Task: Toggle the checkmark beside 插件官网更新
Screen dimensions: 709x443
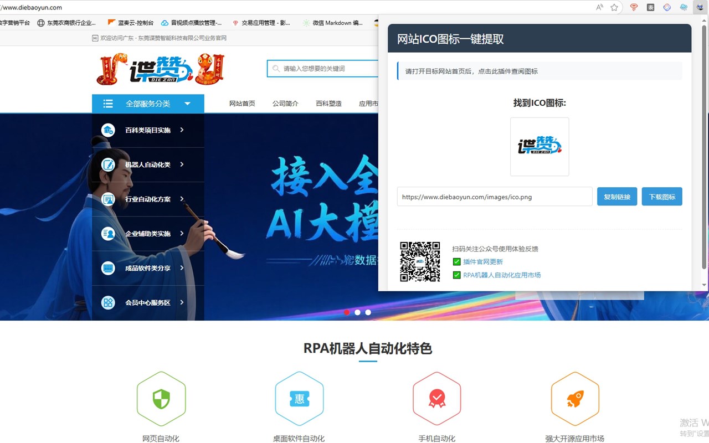Action: [x=456, y=262]
